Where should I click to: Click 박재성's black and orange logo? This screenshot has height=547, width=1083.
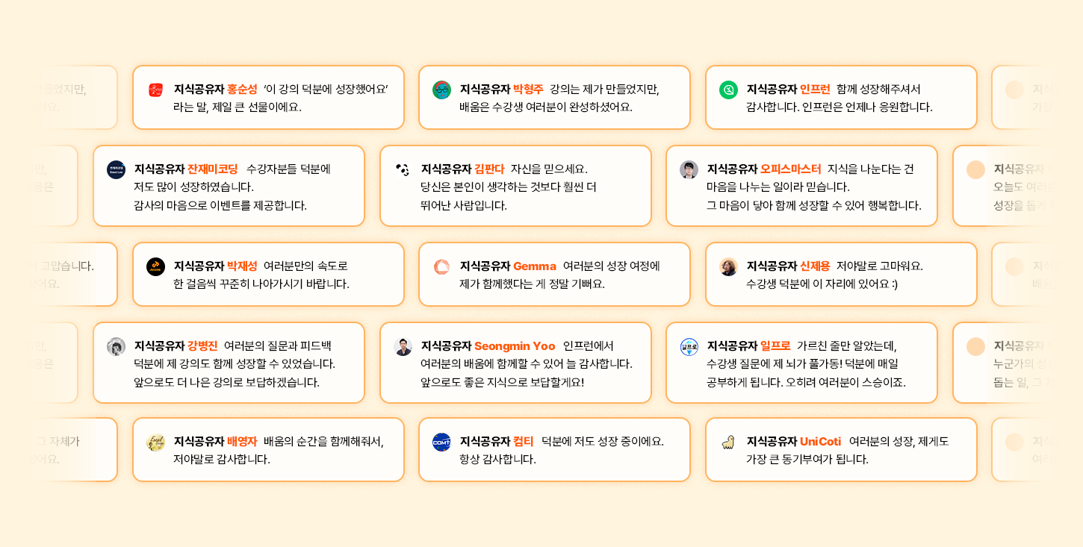[155, 266]
